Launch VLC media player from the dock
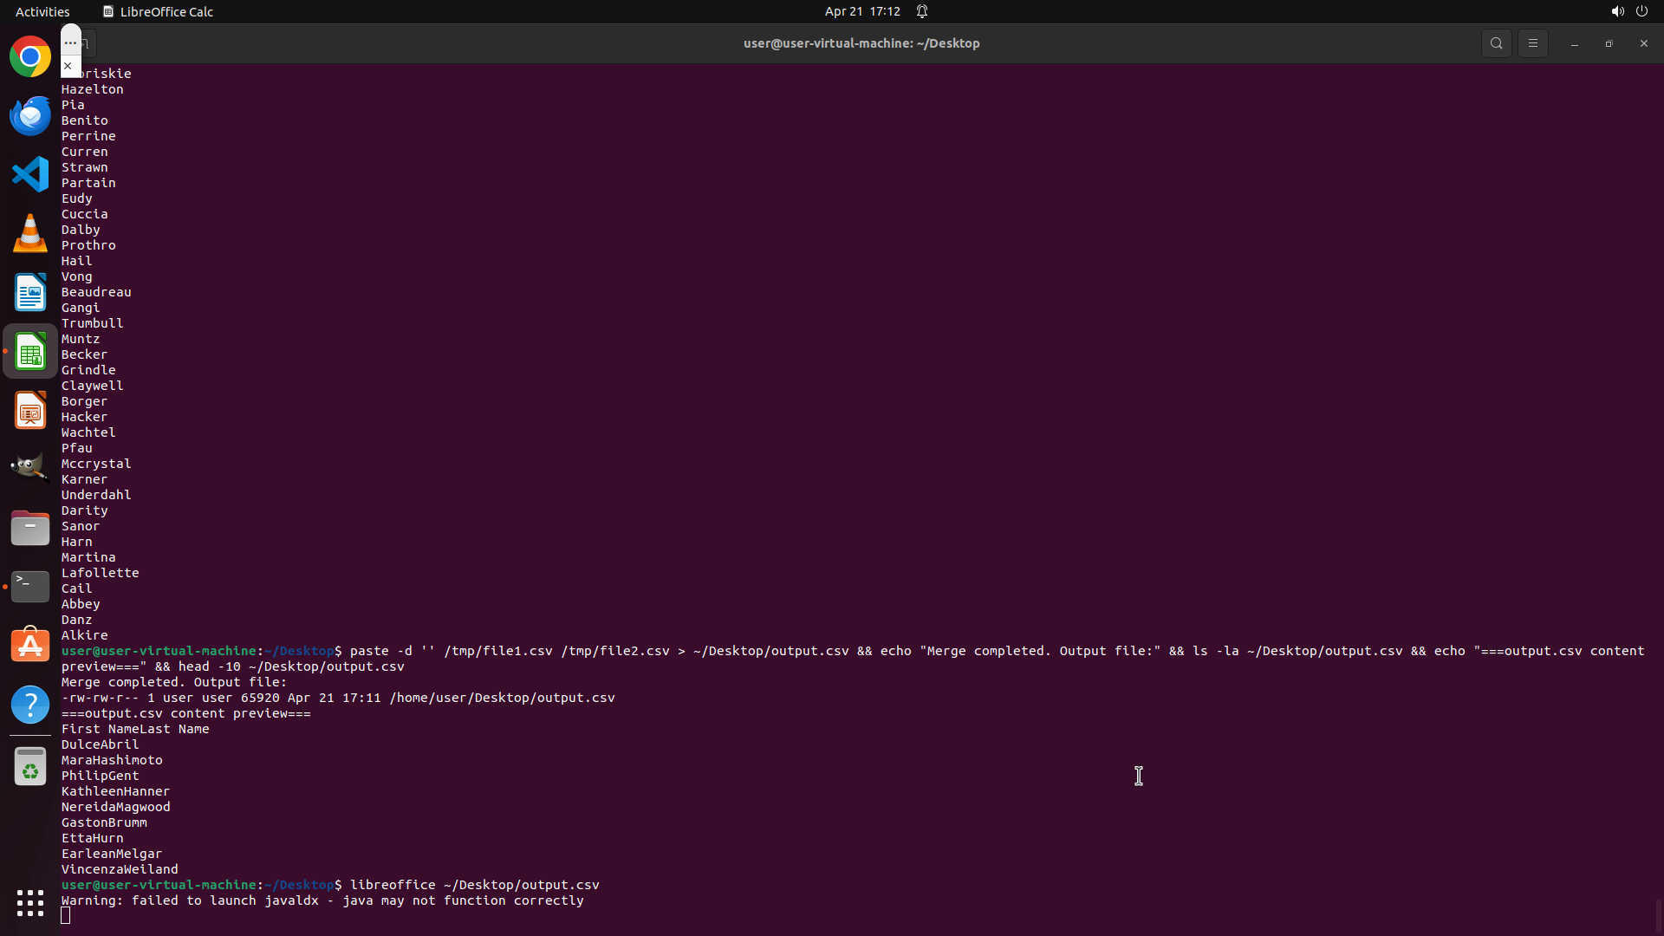This screenshot has width=1664, height=936. pyautogui.click(x=30, y=234)
